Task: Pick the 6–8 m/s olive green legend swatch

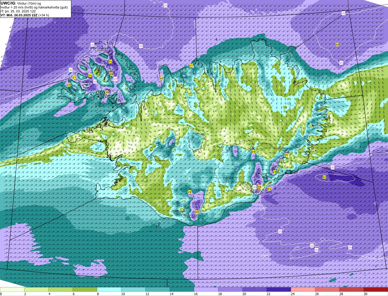Action: tap(85, 290)
